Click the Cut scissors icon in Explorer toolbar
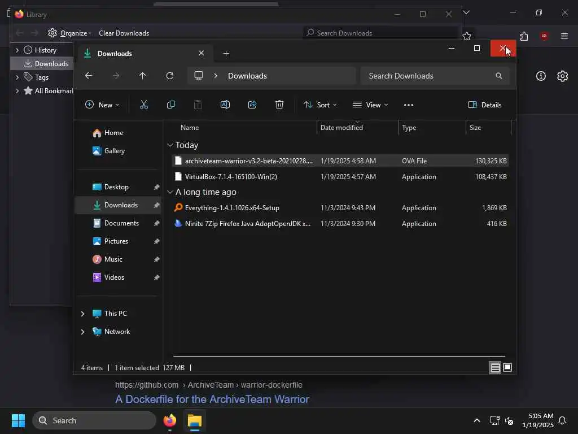Viewport: 578px width, 434px height. pos(144,105)
